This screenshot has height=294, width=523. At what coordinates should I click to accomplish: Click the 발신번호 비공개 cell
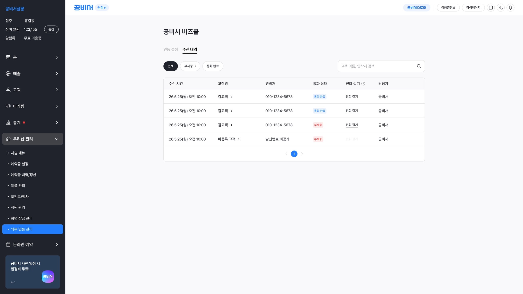click(277, 139)
